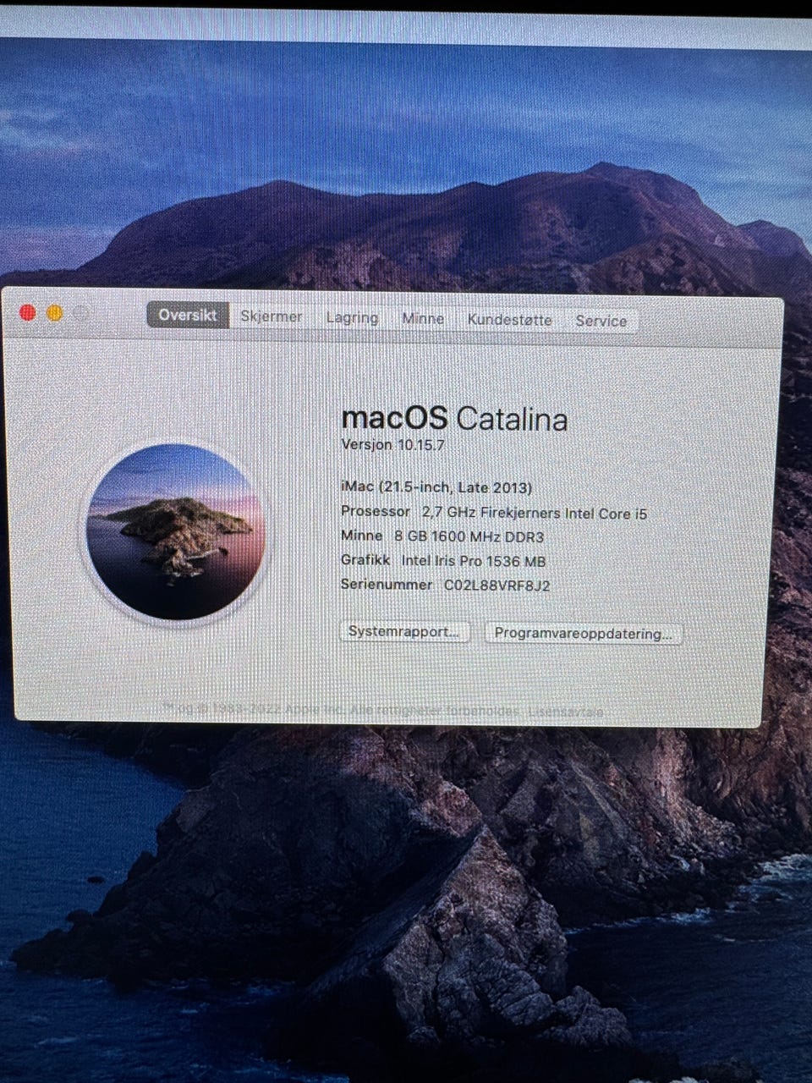Screen dimensions: 812x1083
Task: Select the Versjon 10.15.7 text
Action: click(392, 445)
